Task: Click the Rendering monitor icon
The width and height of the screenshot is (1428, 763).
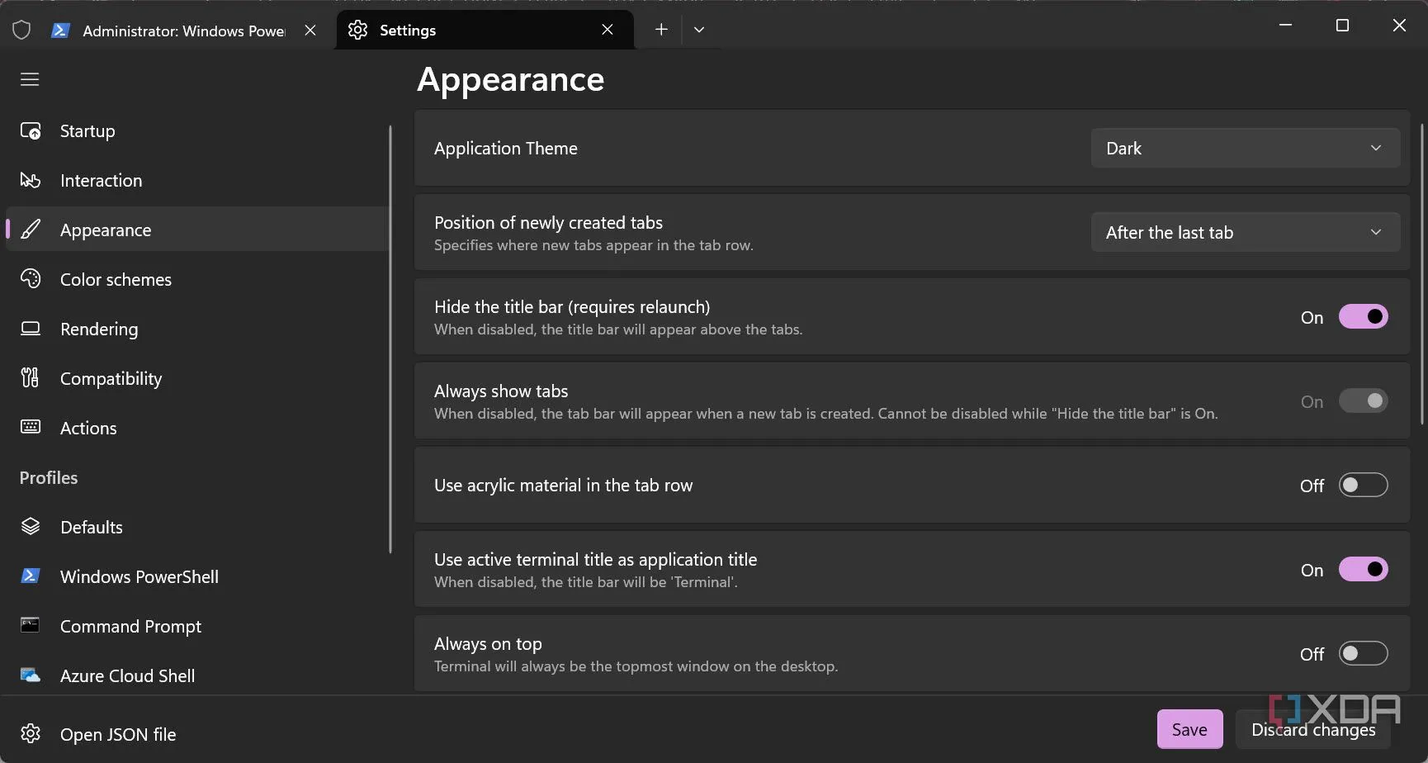Action: (31, 329)
